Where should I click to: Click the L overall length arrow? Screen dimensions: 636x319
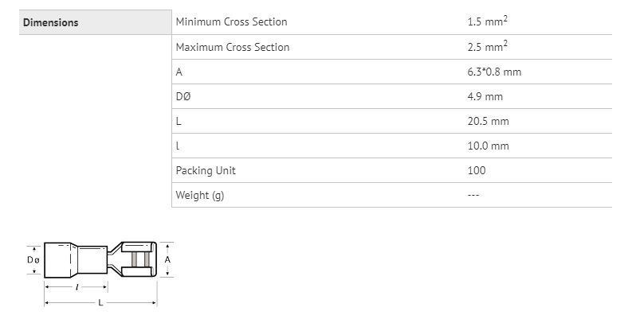[100, 302]
